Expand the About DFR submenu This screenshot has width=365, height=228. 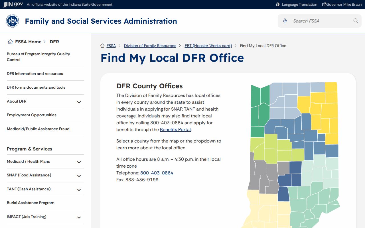[x=79, y=102]
